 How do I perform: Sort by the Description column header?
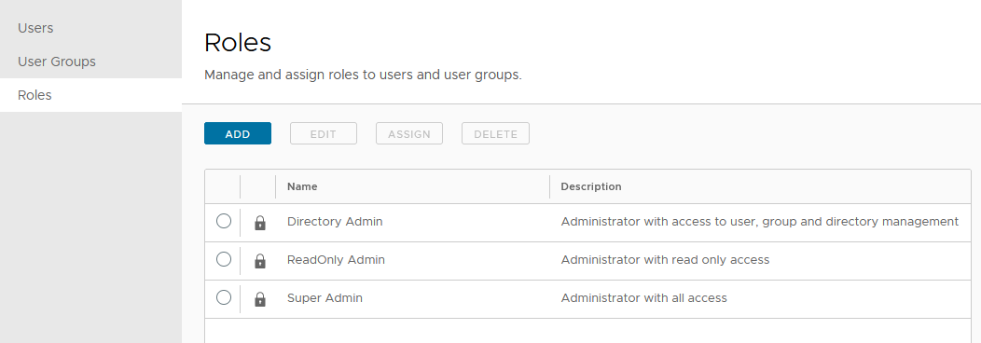coord(591,186)
